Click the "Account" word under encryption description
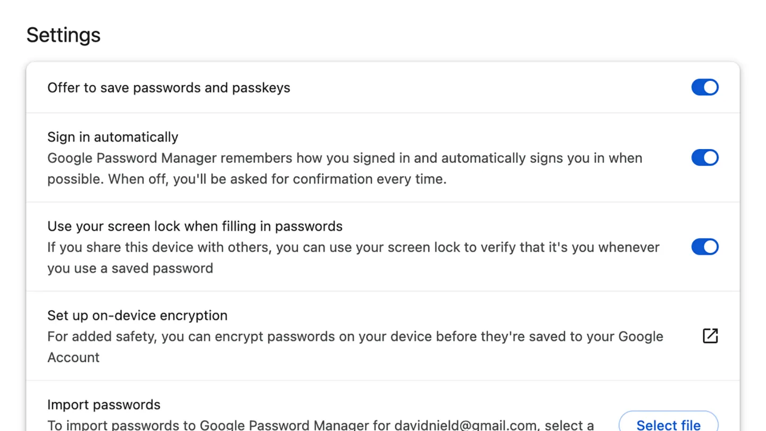 coord(73,358)
